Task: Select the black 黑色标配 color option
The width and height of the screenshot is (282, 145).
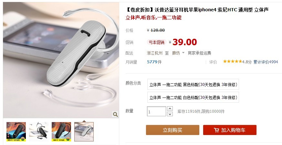Action: pyautogui.click(x=193, y=84)
